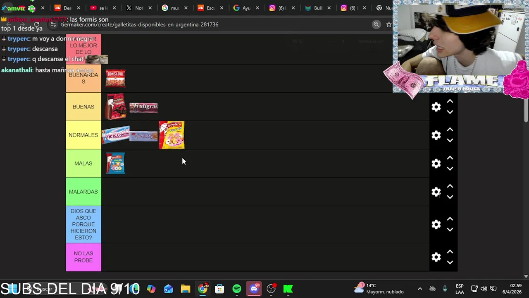Select the yellow Terrabusi package in NORMALES
This screenshot has width=529, height=298.
pos(172,135)
